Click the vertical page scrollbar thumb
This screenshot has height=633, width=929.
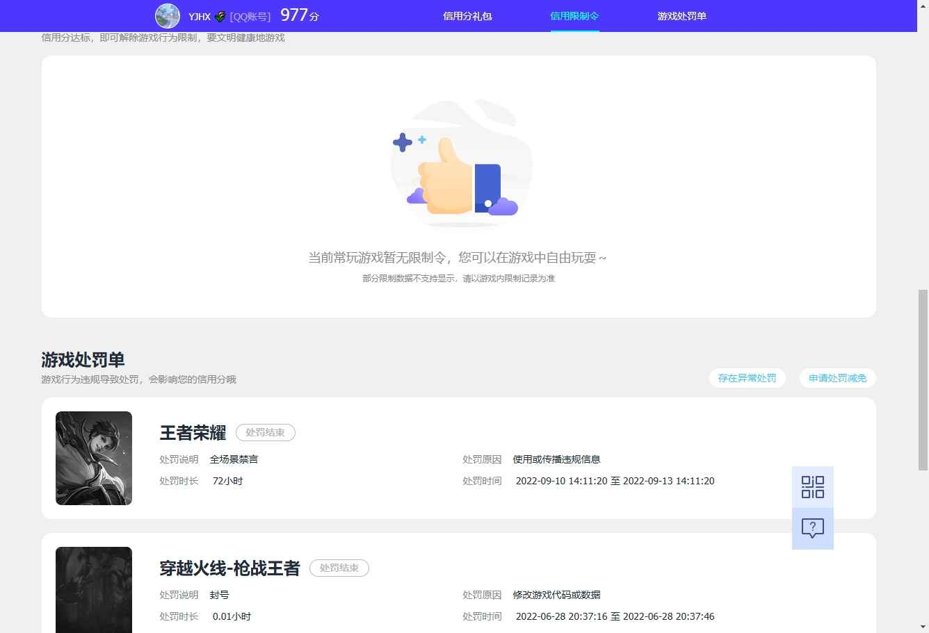click(x=923, y=380)
